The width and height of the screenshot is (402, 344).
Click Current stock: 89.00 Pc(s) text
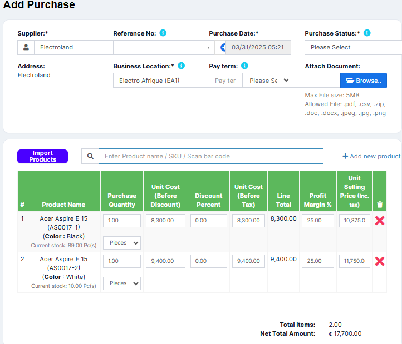63,245
